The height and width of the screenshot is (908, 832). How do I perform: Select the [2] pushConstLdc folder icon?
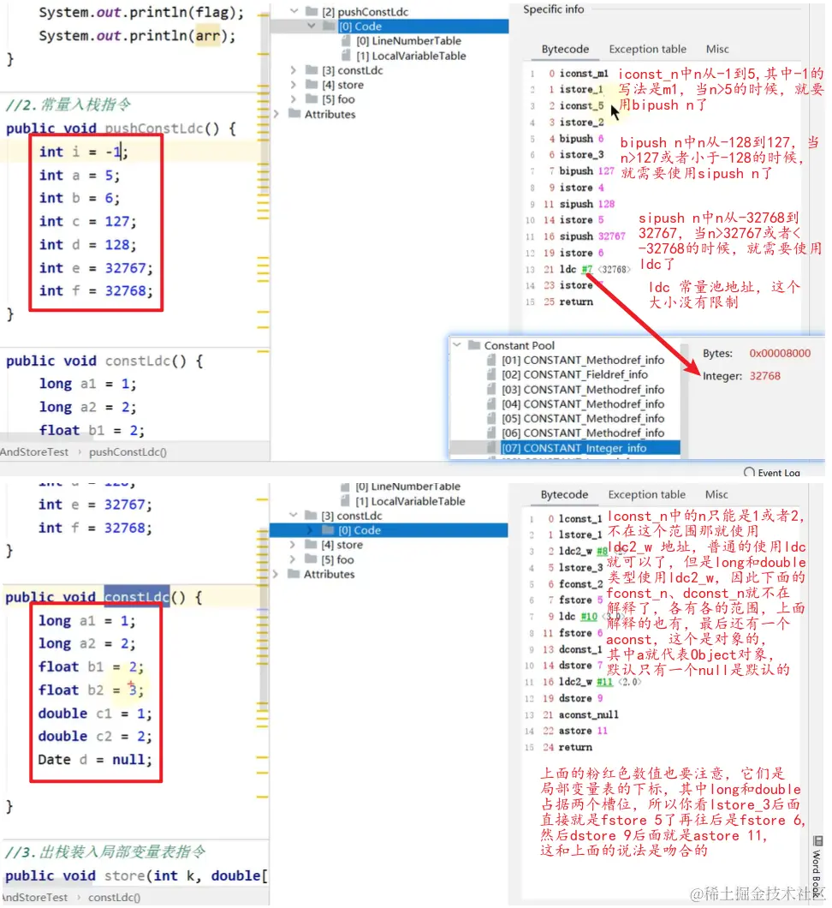[312, 11]
